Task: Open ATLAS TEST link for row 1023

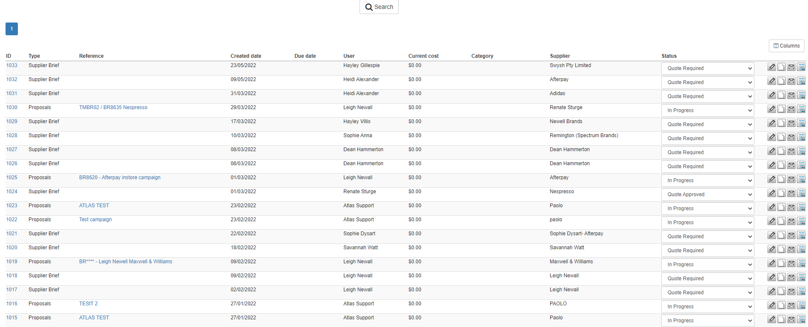Action: tap(94, 206)
